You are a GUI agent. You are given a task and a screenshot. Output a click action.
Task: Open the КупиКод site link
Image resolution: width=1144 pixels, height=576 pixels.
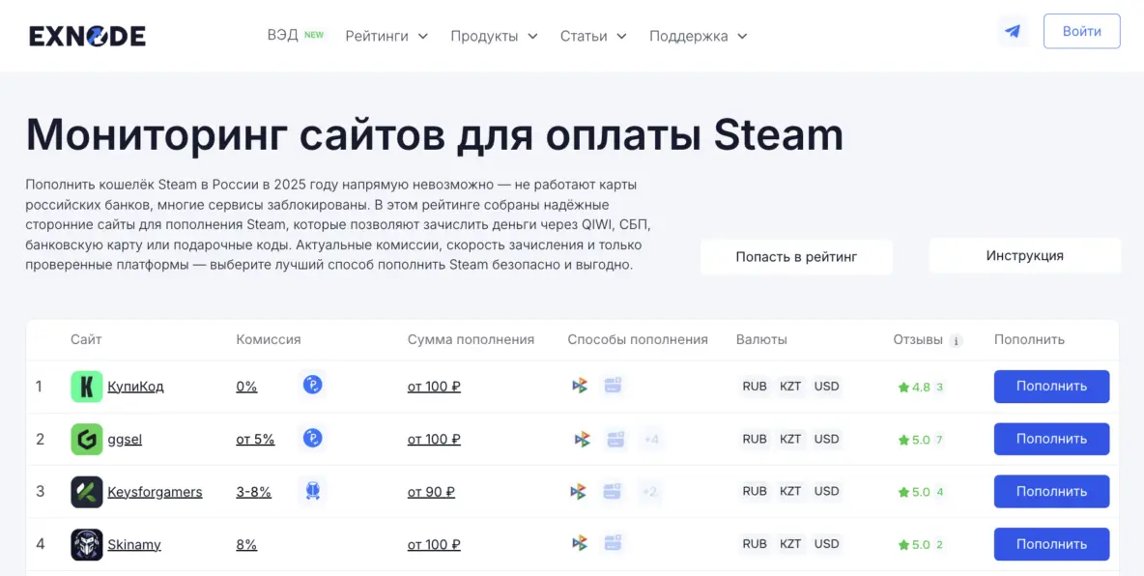pyautogui.click(x=135, y=387)
